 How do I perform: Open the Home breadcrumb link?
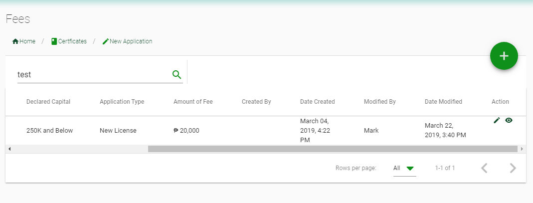click(24, 41)
